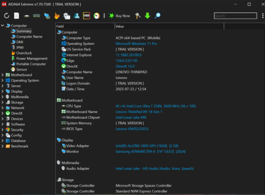Click the Edge browser icon in the list
265x195 pixels.
click(64, 60)
